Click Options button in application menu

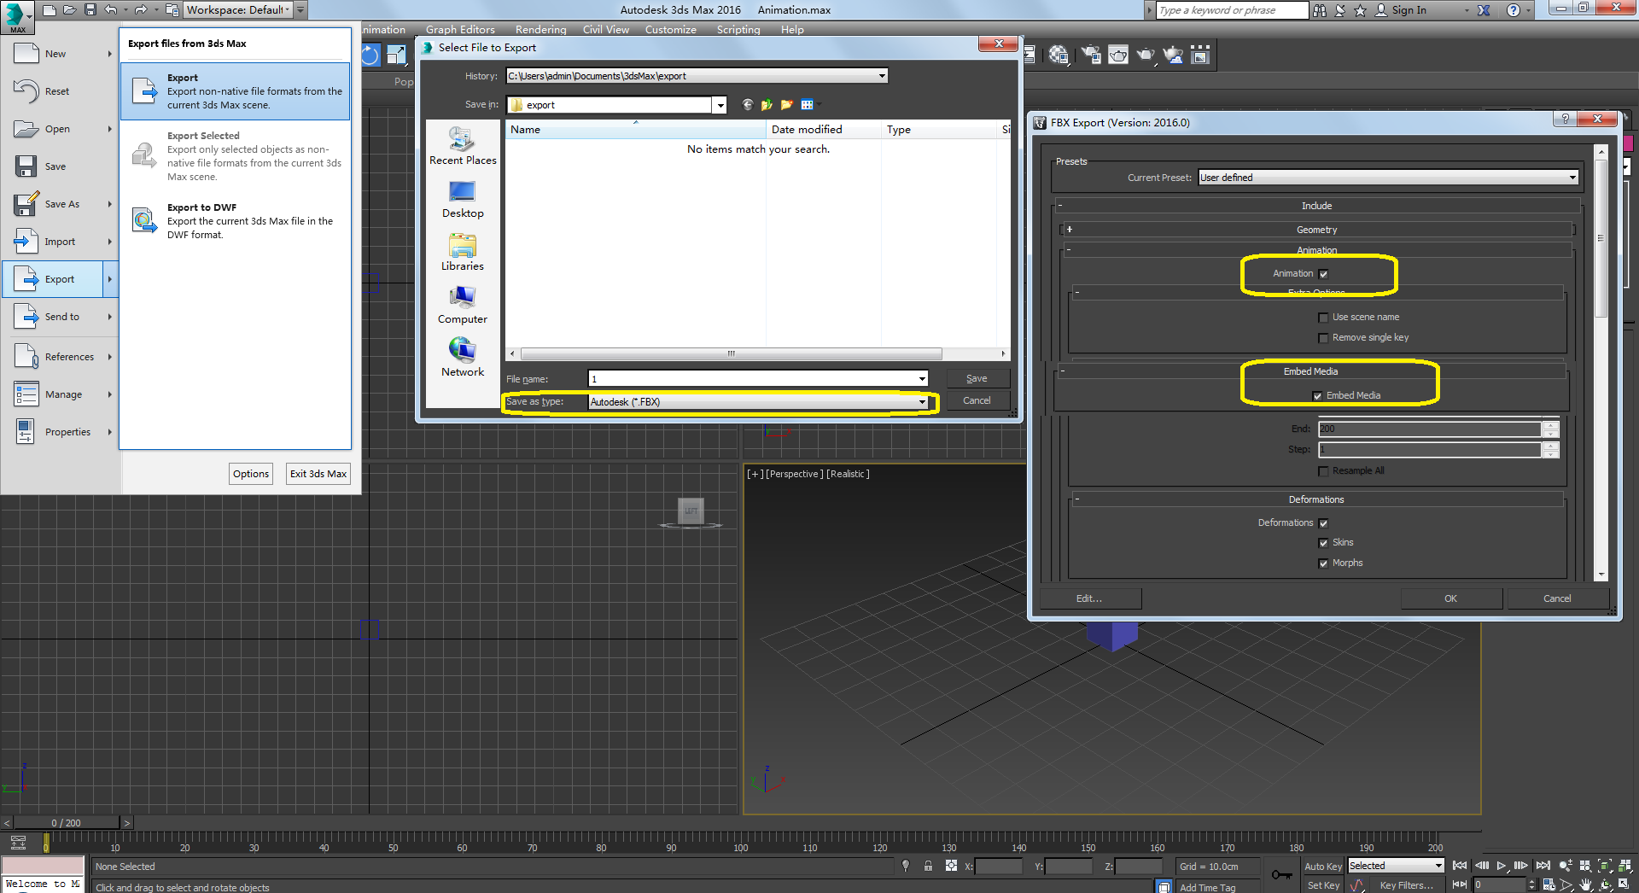pos(251,474)
